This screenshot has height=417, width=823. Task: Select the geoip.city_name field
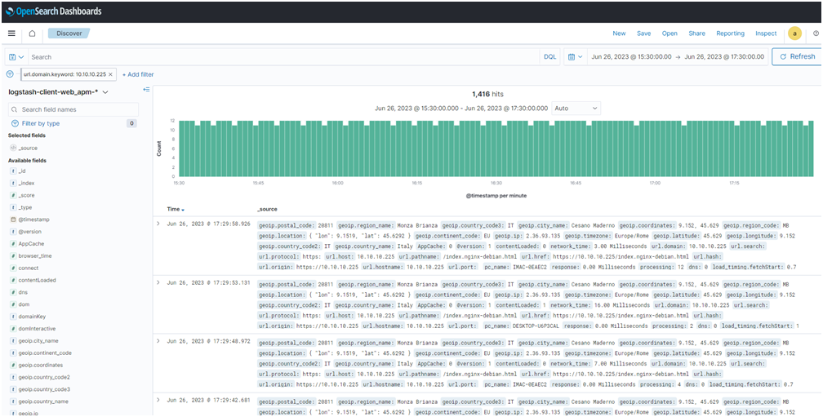click(x=38, y=340)
